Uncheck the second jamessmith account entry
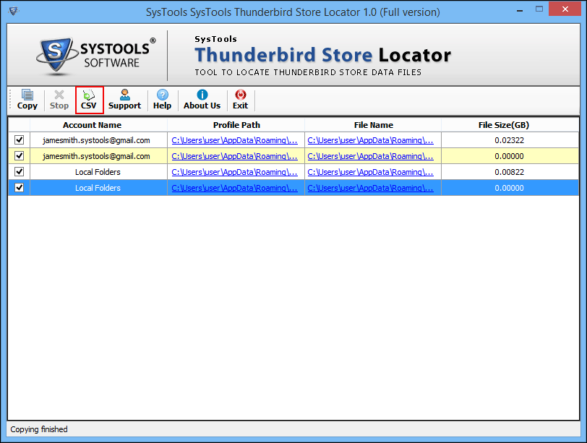 (20, 155)
